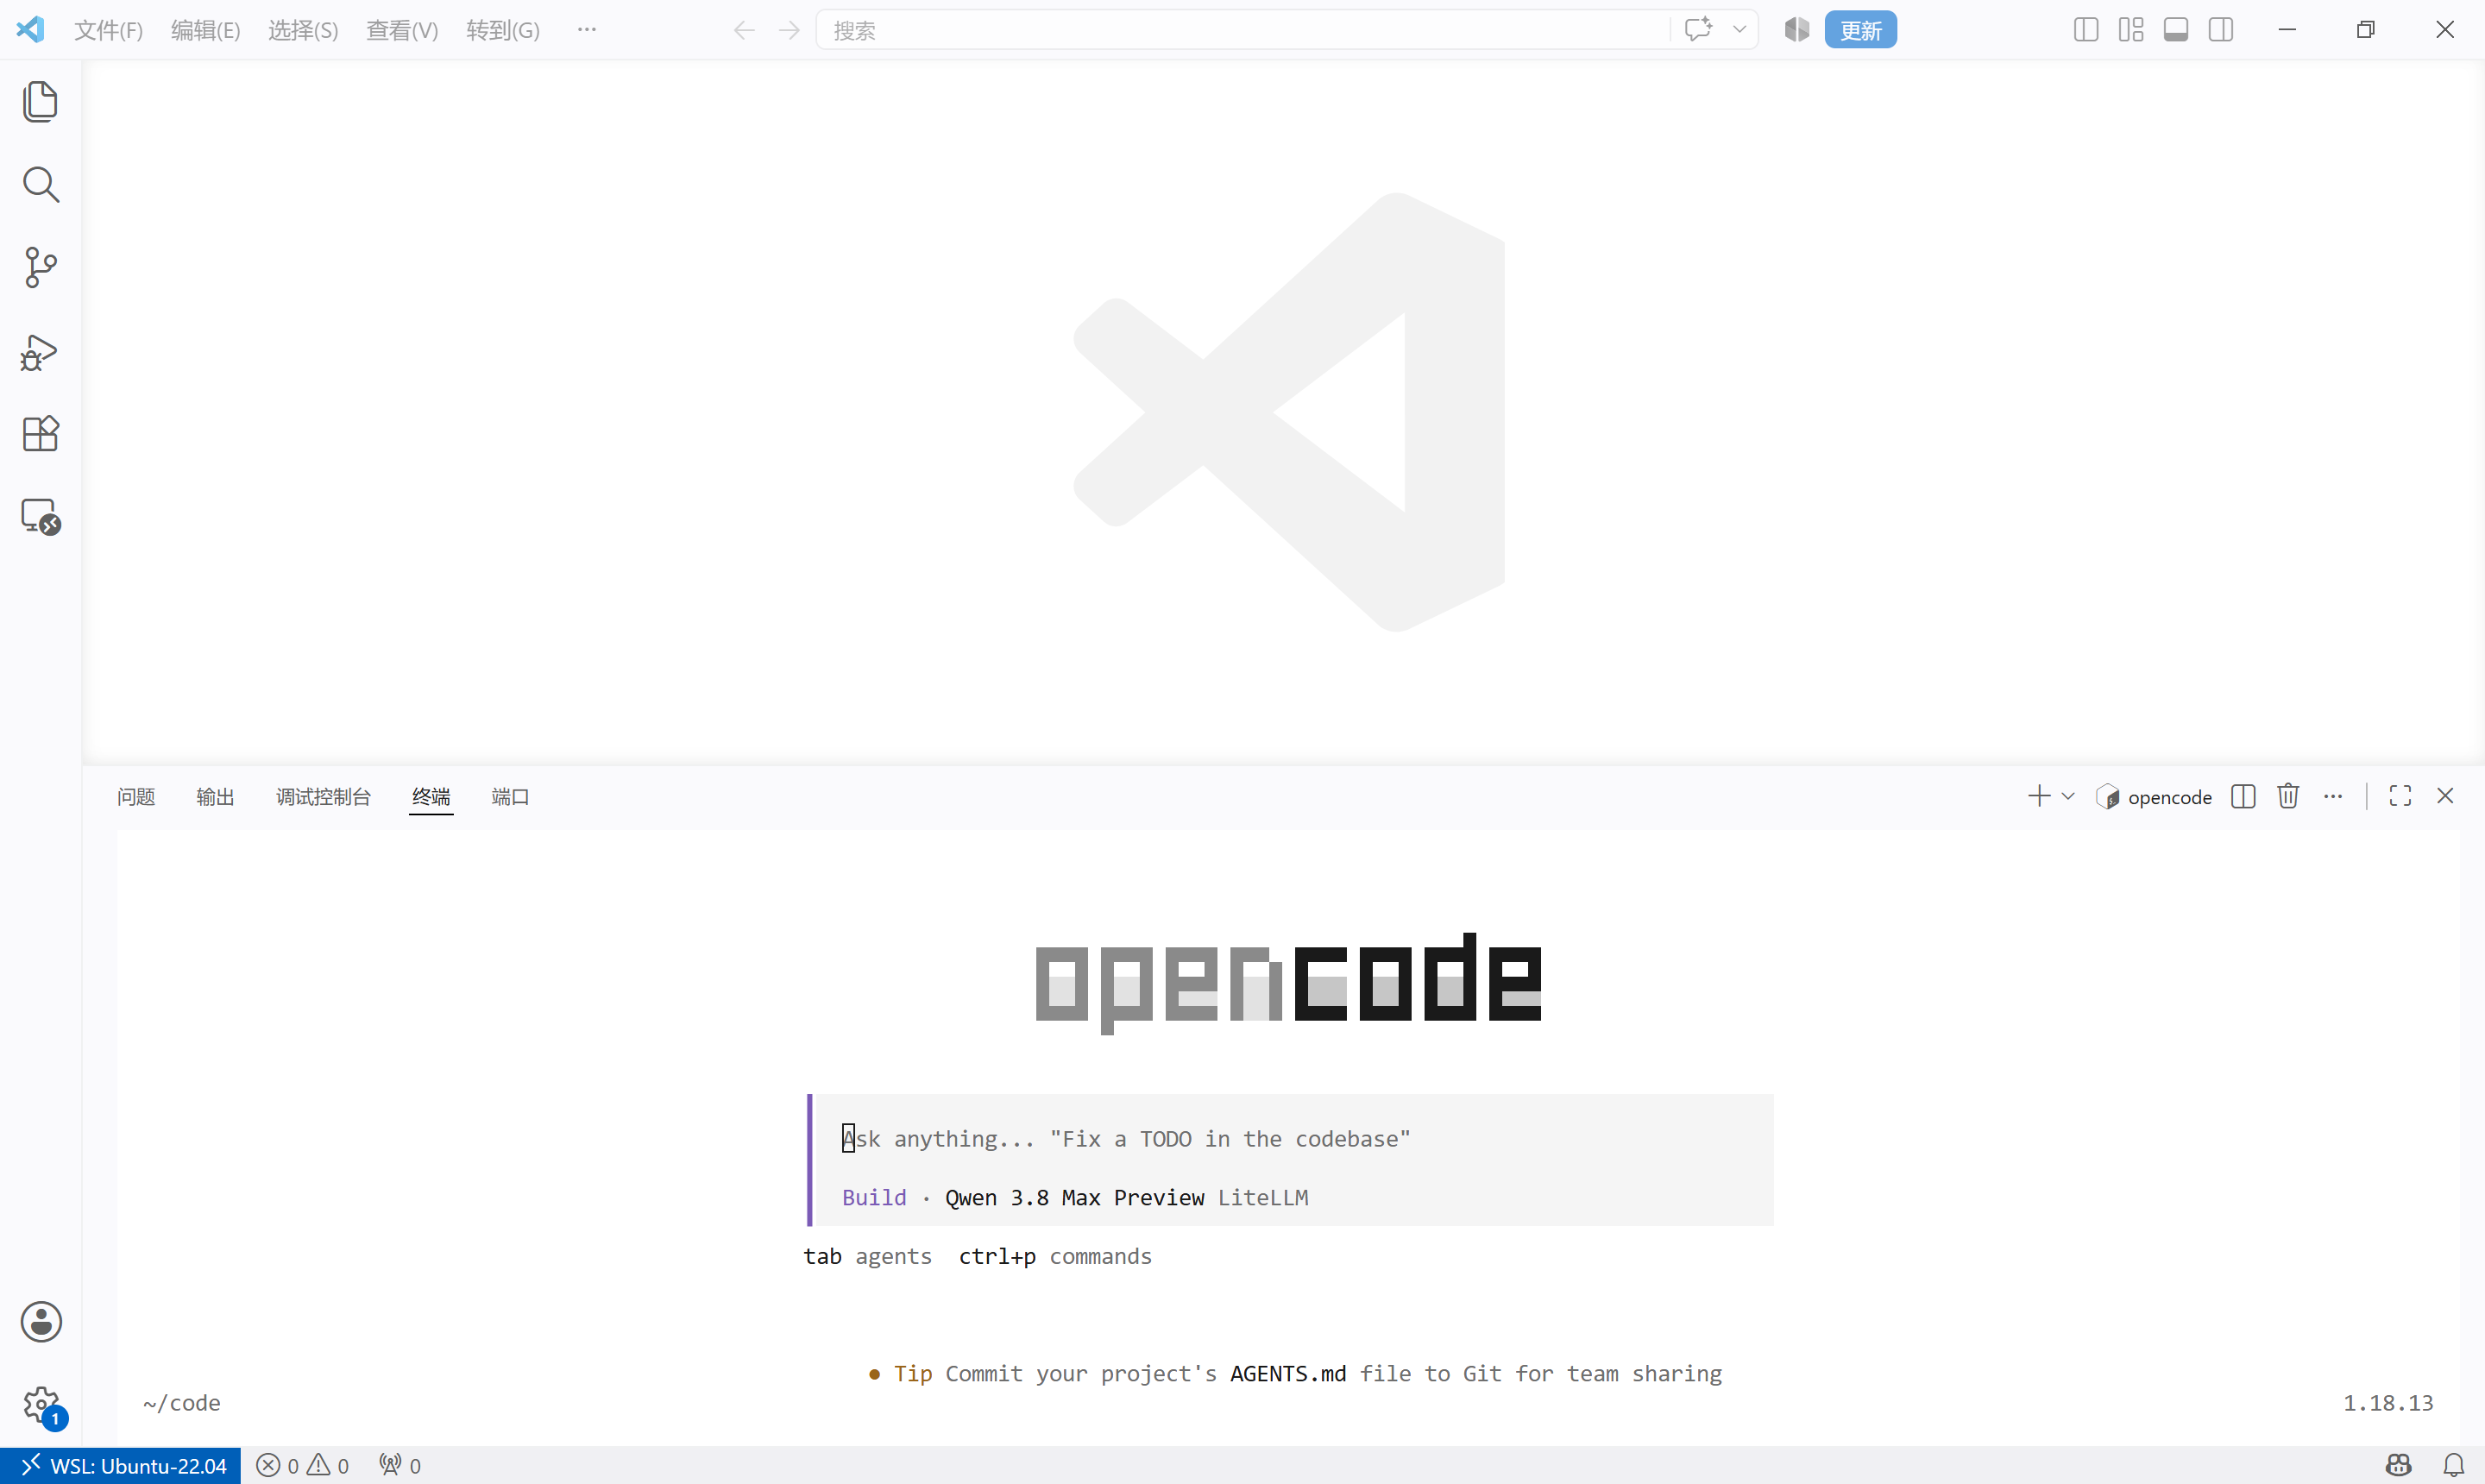Image resolution: width=2485 pixels, height=1484 pixels.
Task: Open the Copilot status bar icon
Action: 2399,1466
